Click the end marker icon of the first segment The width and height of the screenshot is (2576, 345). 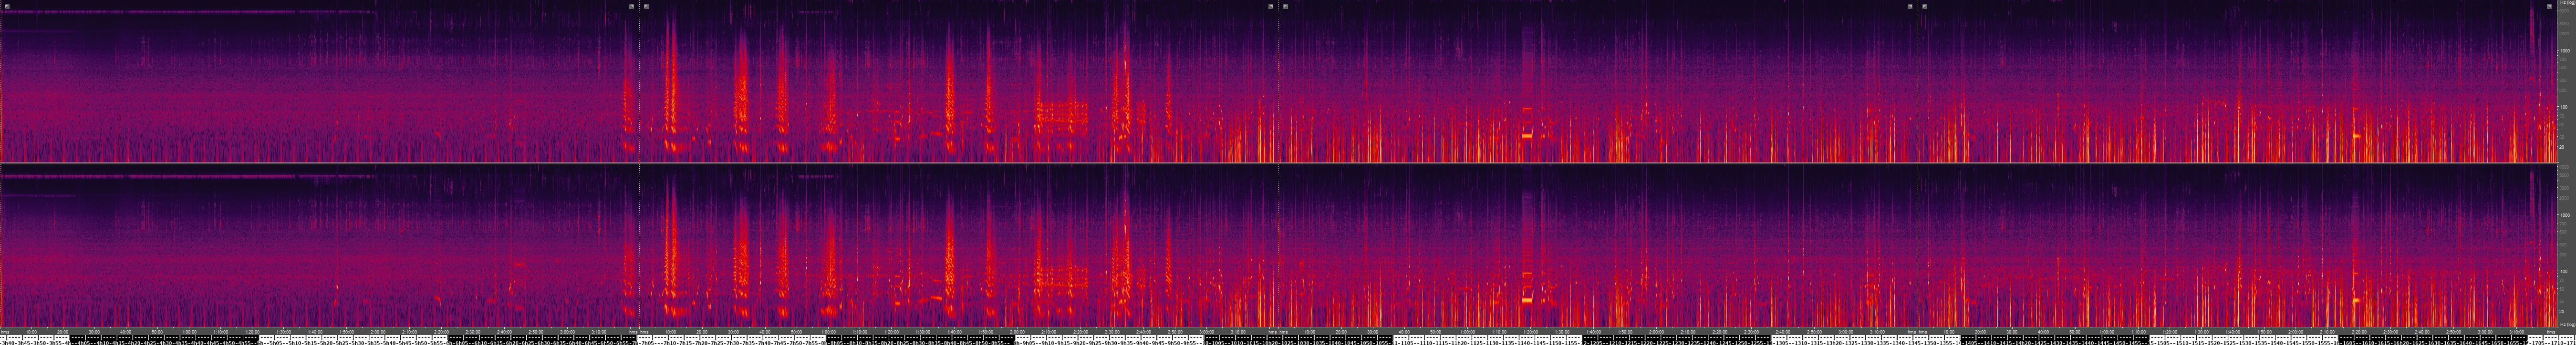pos(631,6)
